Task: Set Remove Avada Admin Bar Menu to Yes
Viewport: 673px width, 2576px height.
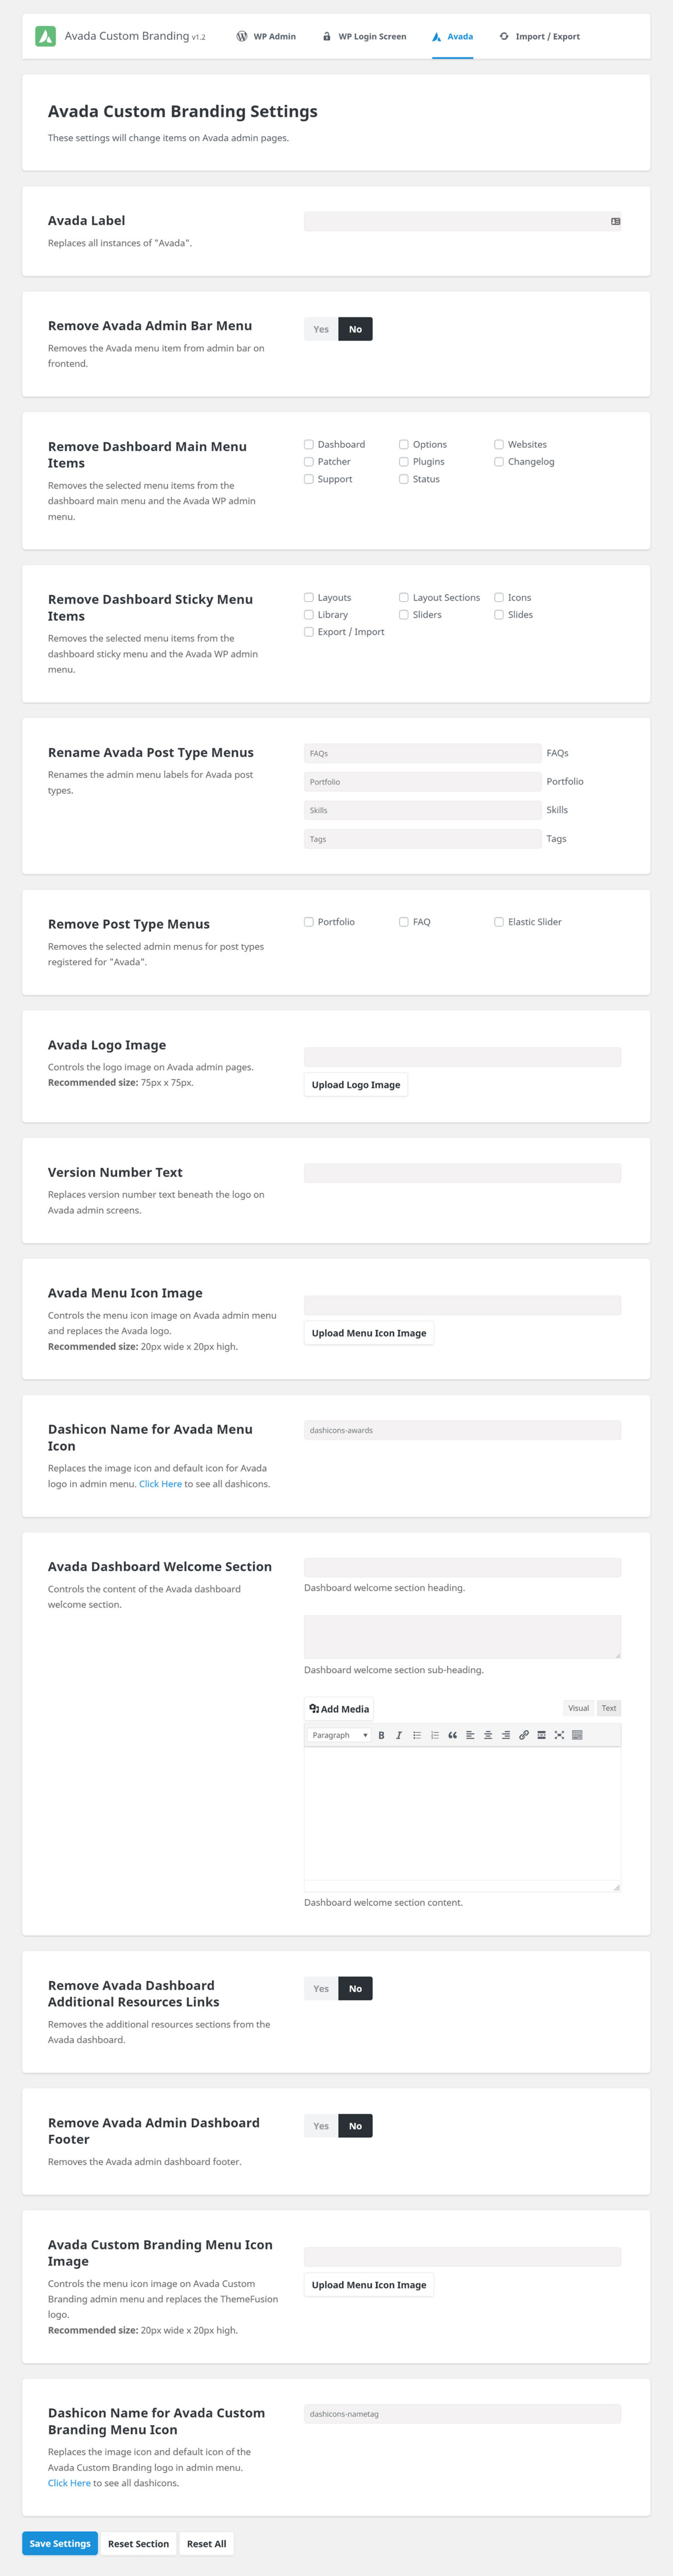Action: tap(321, 329)
